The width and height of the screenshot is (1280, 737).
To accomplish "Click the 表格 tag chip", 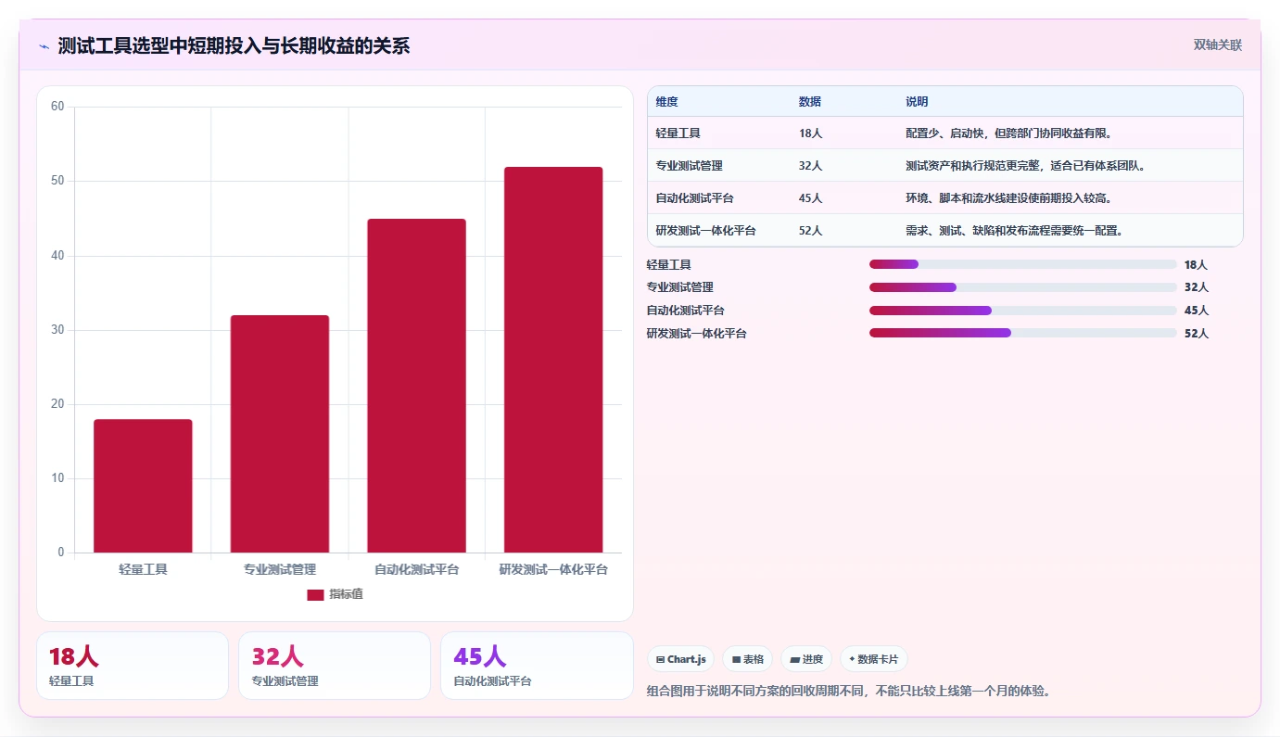I will [748, 659].
